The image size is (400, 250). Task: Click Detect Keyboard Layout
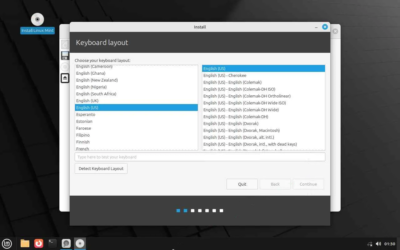coord(101,168)
